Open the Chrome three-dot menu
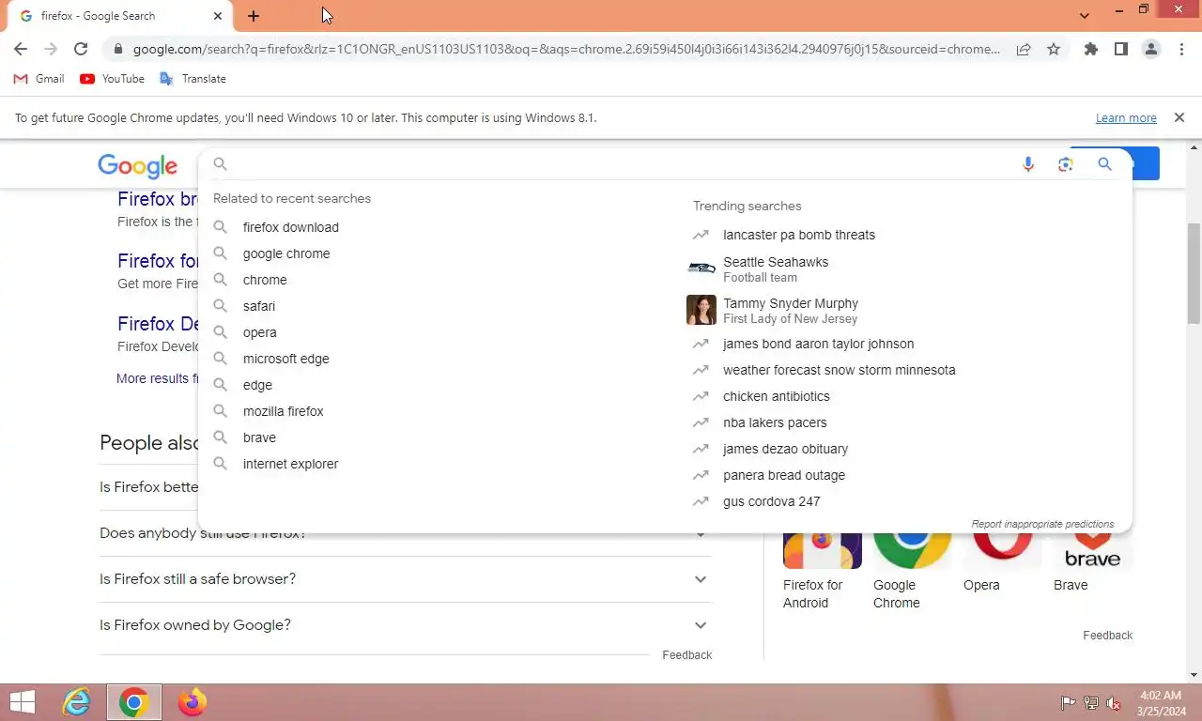Image resolution: width=1202 pixels, height=721 pixels. (1181, 49)
